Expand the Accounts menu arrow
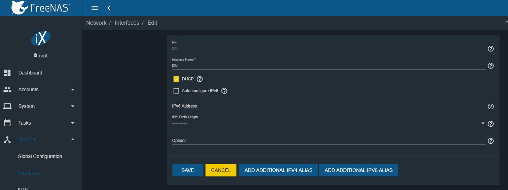The width and height of the screenshot is (508, 190). (73, 89)
